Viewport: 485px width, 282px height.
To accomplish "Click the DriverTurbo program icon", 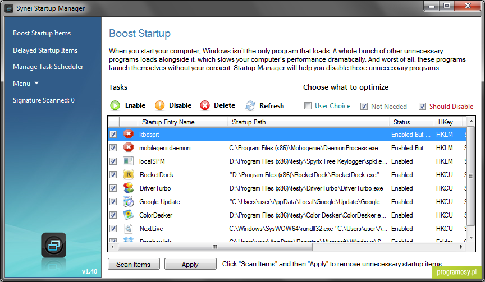I will pyautogui.click(x=129, y=188).
